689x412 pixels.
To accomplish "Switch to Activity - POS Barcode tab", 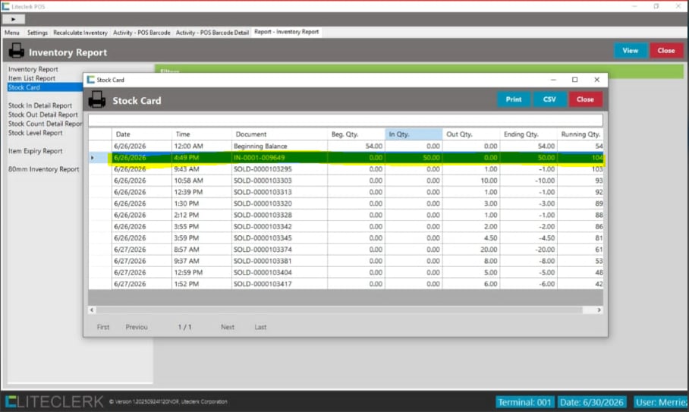I will [x=141, y=33].
